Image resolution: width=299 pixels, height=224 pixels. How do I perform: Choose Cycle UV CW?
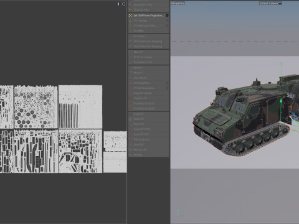pyautogui.click(x=149, y=134)
